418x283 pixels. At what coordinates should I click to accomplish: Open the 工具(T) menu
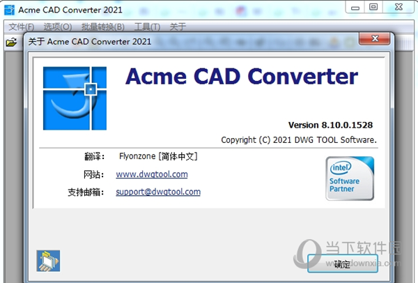click(x=147, y=27)
